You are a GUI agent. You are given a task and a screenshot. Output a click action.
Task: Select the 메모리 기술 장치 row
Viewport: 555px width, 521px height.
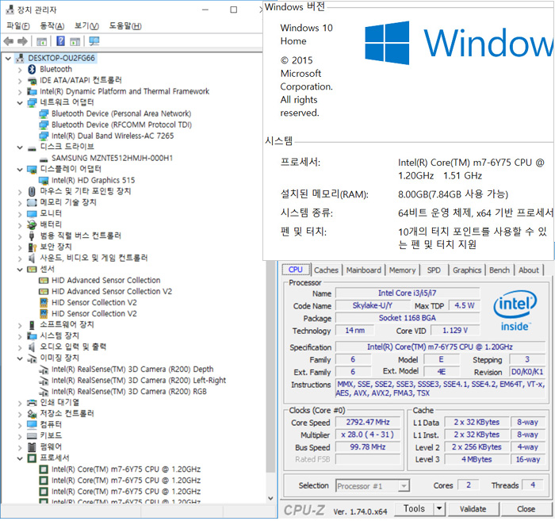click(x=68, y=202)
